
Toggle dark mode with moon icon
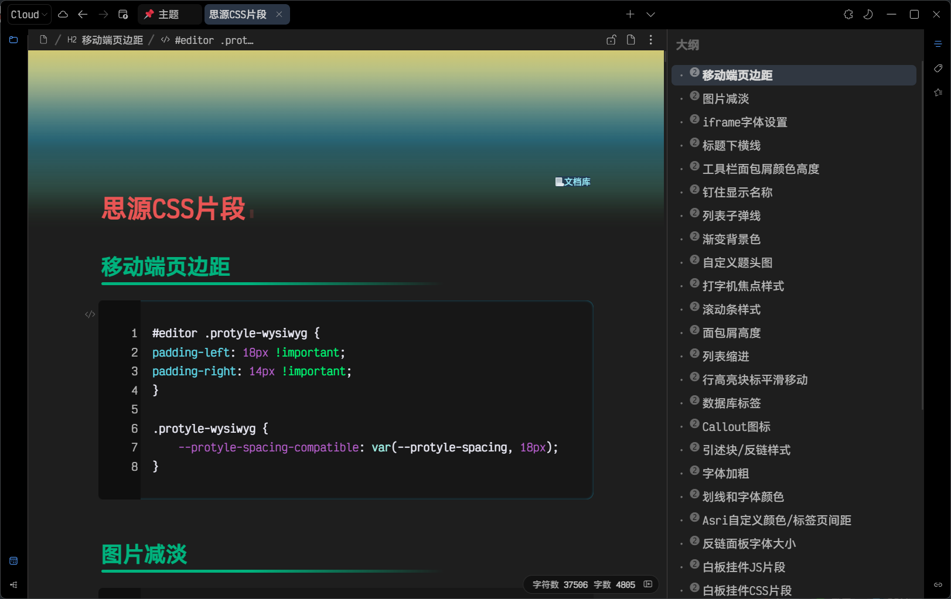[868, 14]
